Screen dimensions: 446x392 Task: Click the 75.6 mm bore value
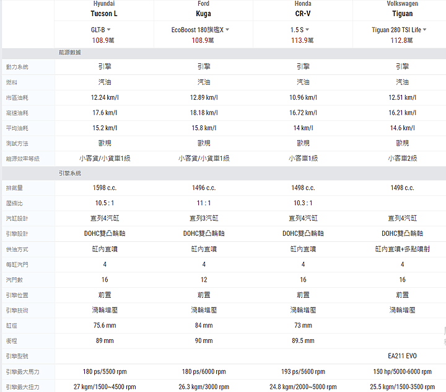[105, 326]
